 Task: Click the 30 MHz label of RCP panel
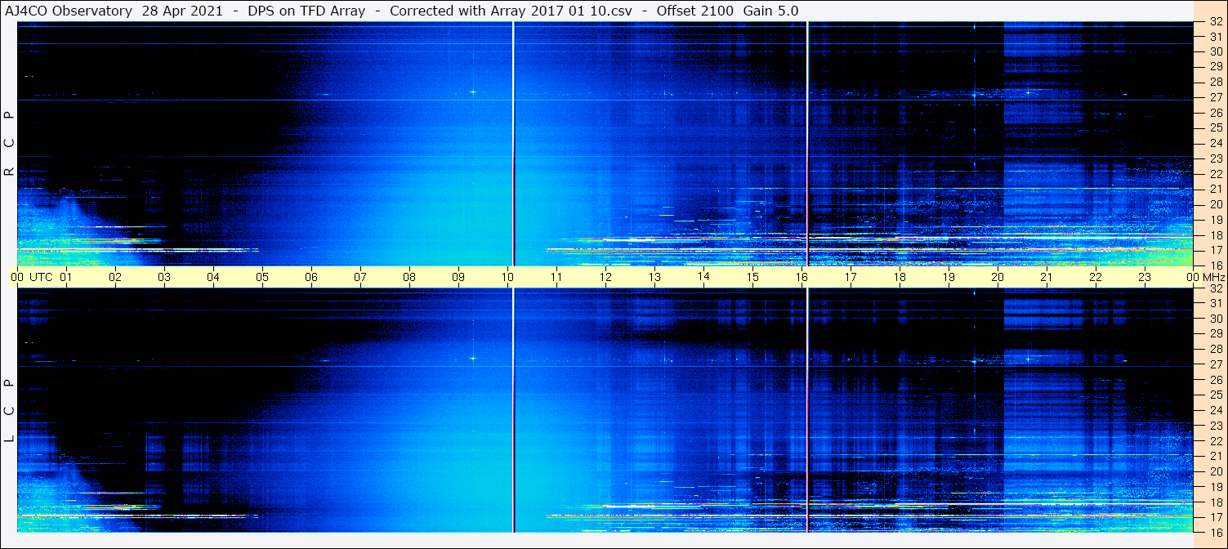1215,51
